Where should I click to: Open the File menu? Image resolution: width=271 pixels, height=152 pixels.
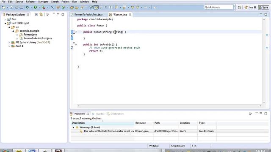[3, 2]
